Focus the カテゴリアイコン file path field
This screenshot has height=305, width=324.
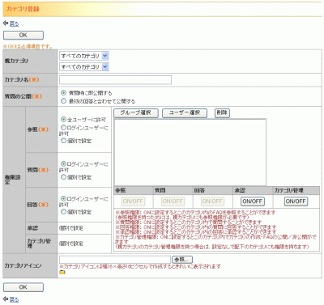point(115,260)
